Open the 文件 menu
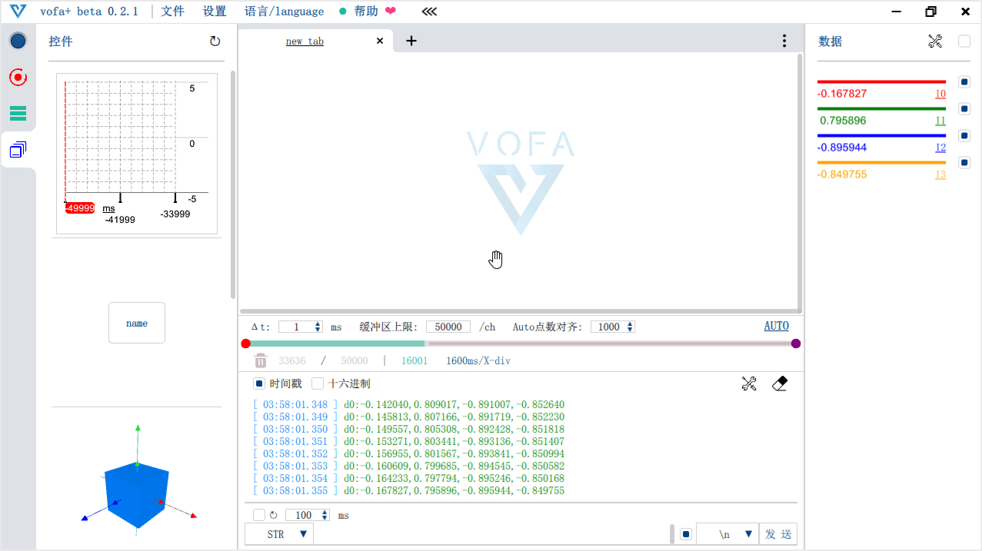This screenshot has height=551, width=982. (x=173, y=12)
